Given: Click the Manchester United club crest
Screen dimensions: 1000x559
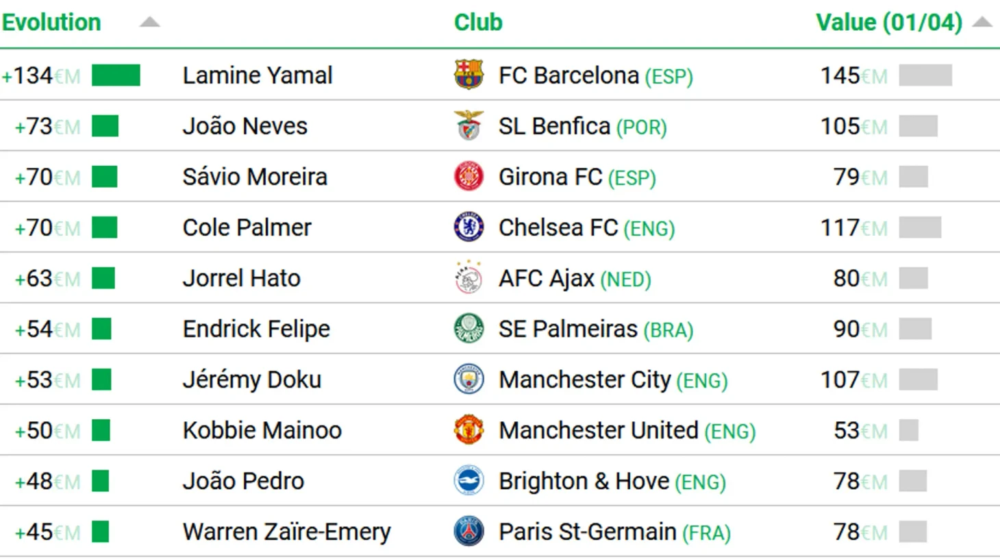Looking at the screenshot, I should [468, 430].
